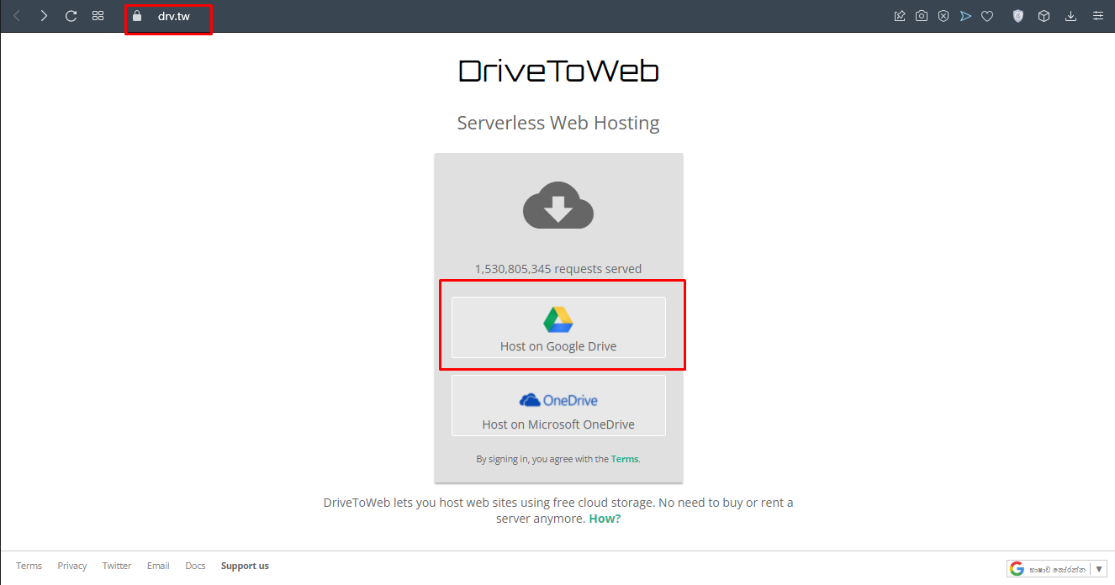The image size is (1115, 585).
Task: Open the Speed Dial grid icon
Action: (98, 16)
